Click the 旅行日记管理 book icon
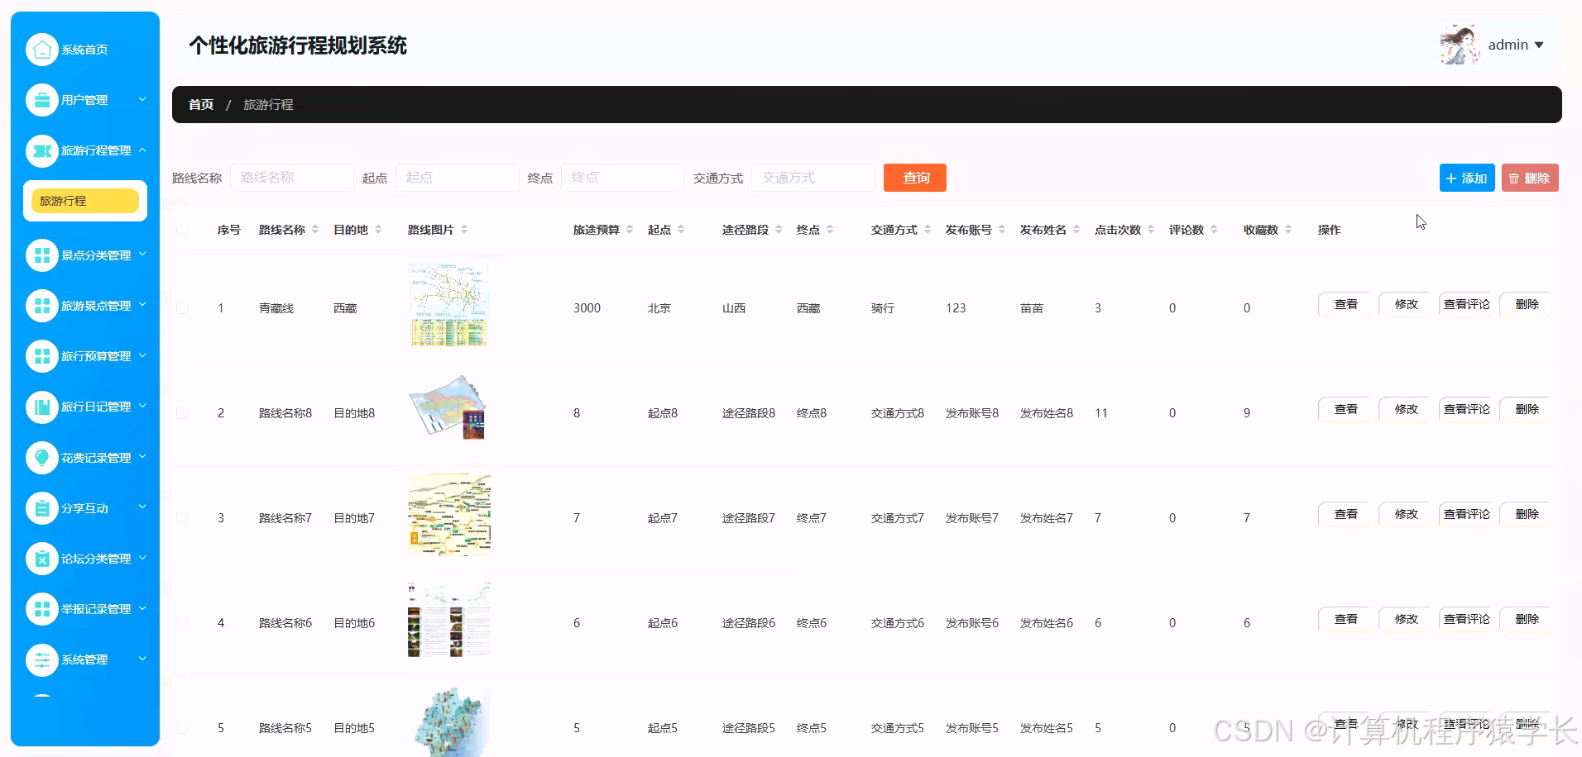 (42, 407)
